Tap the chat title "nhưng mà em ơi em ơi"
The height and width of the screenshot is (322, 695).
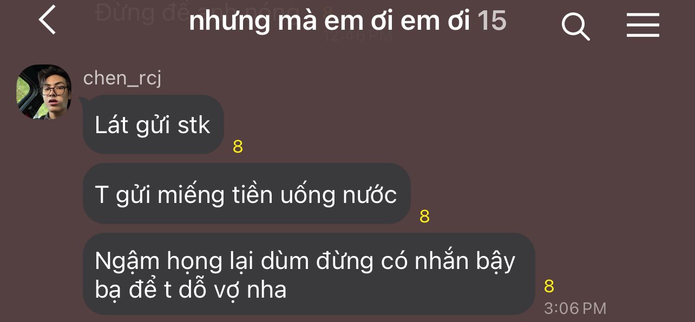[330, 21]
